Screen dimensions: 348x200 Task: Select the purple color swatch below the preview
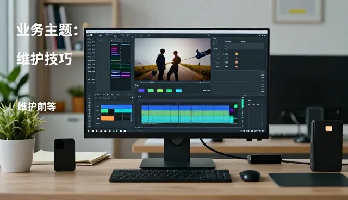tap(141, 90)
